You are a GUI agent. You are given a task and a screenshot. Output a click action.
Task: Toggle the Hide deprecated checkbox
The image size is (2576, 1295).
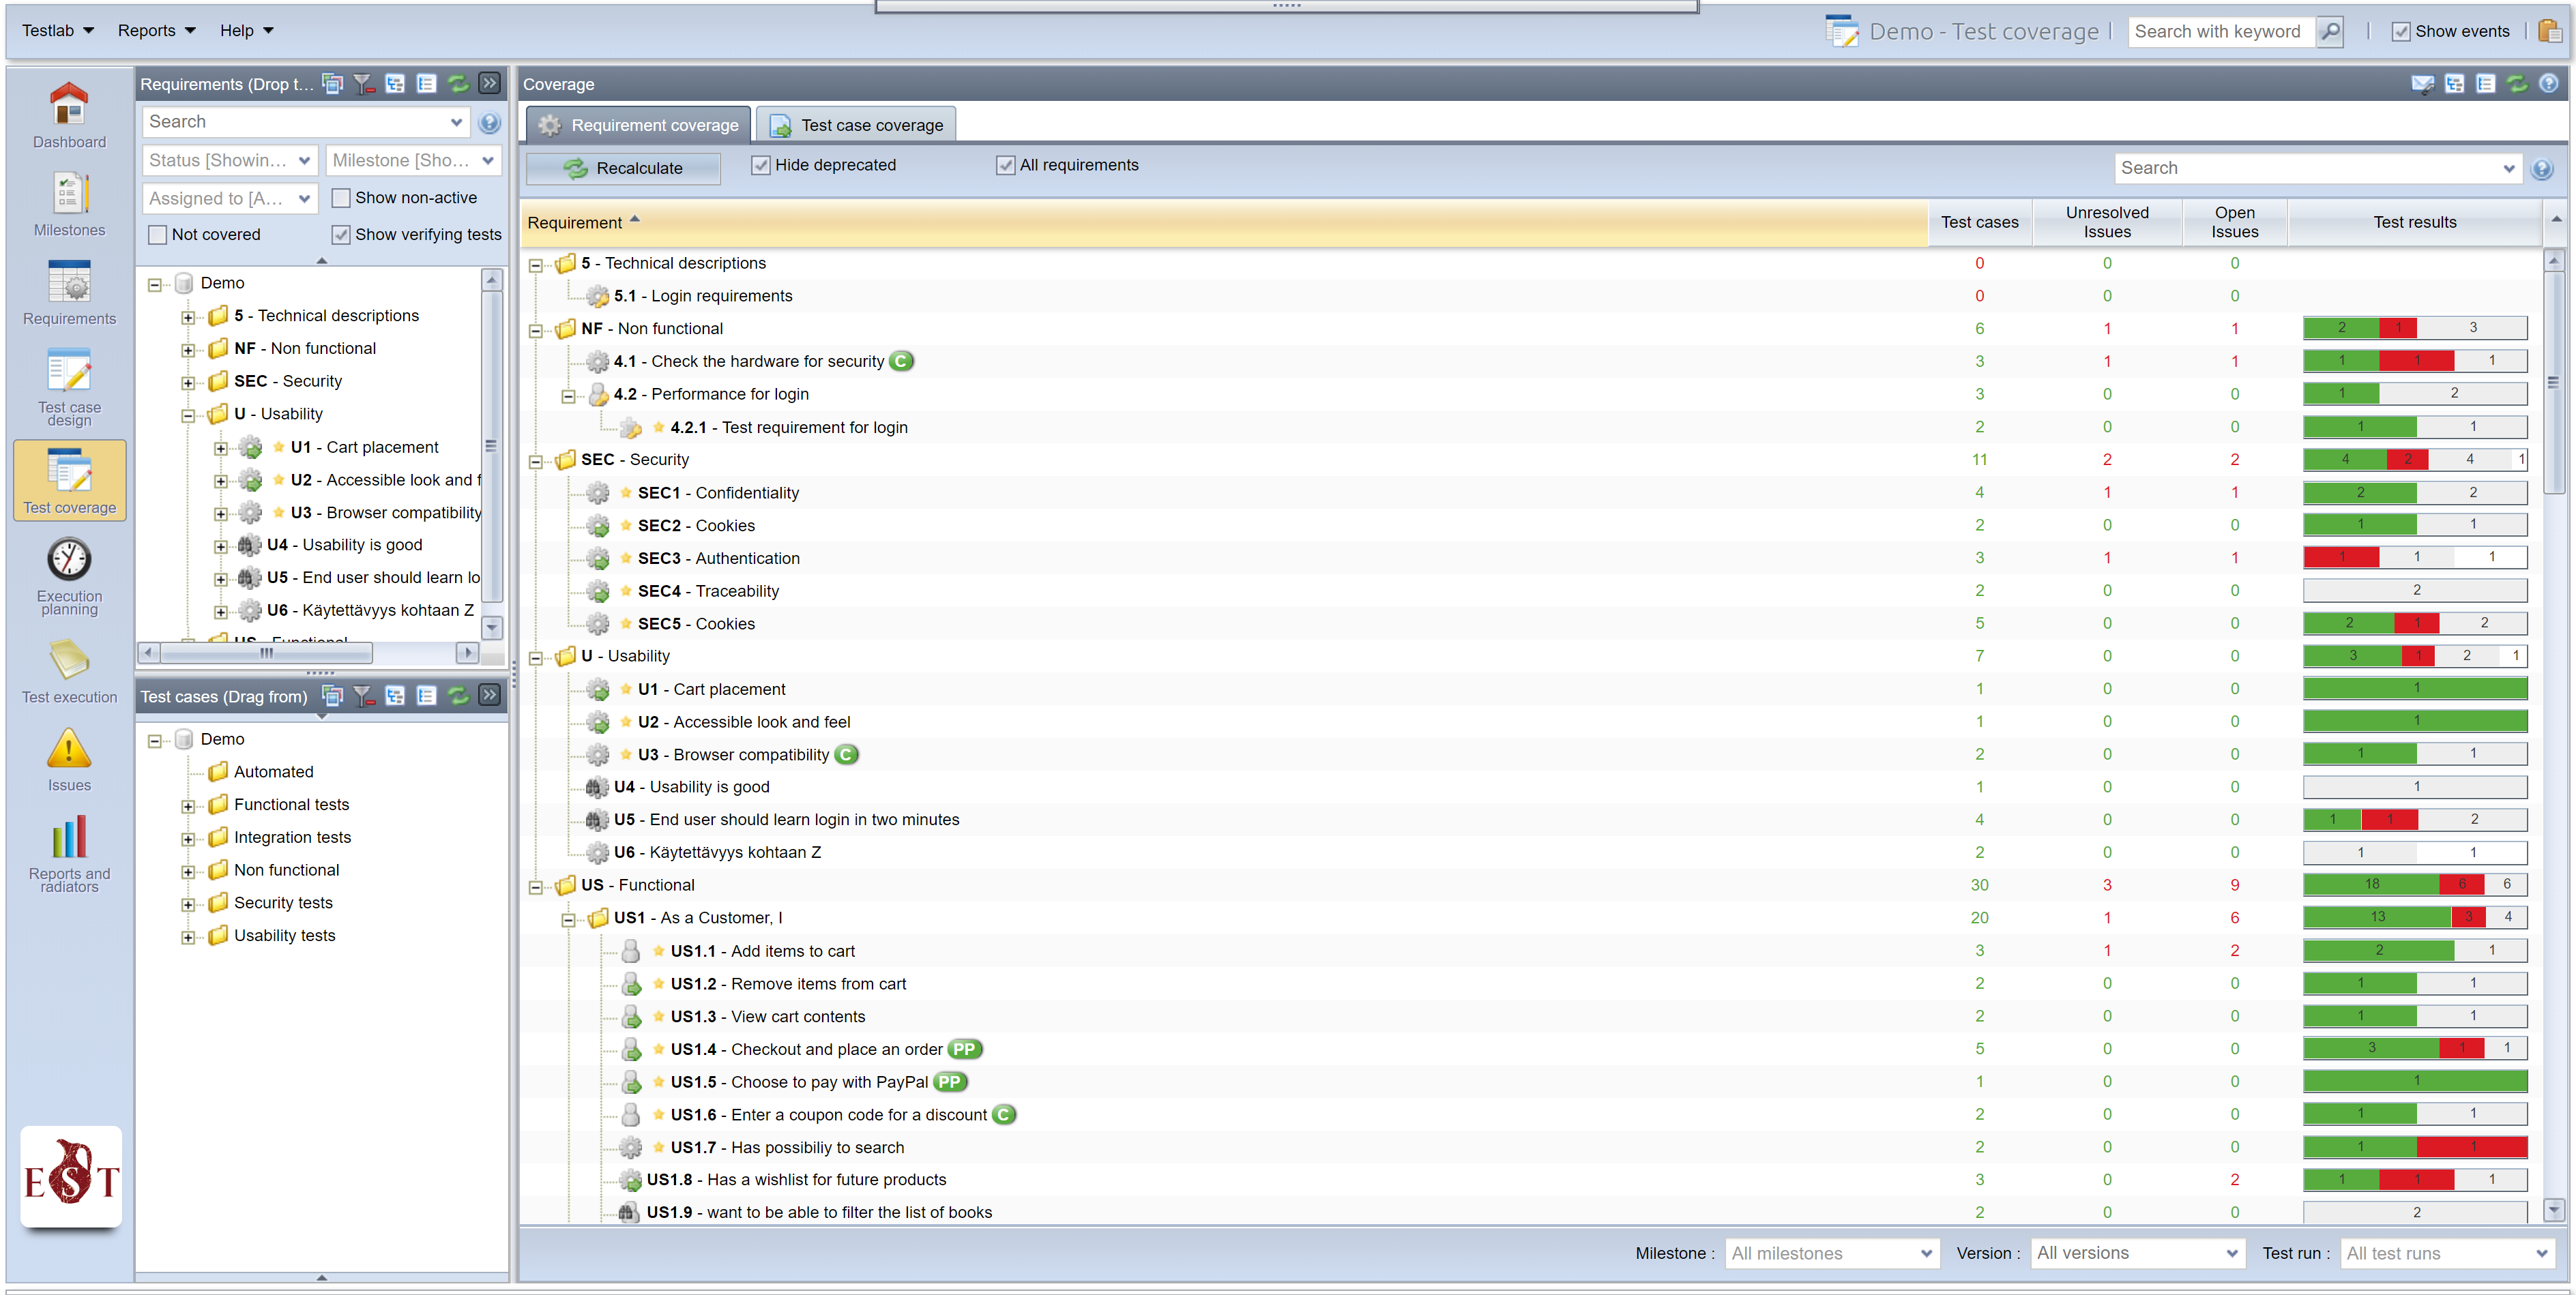(x=761, y=165)
